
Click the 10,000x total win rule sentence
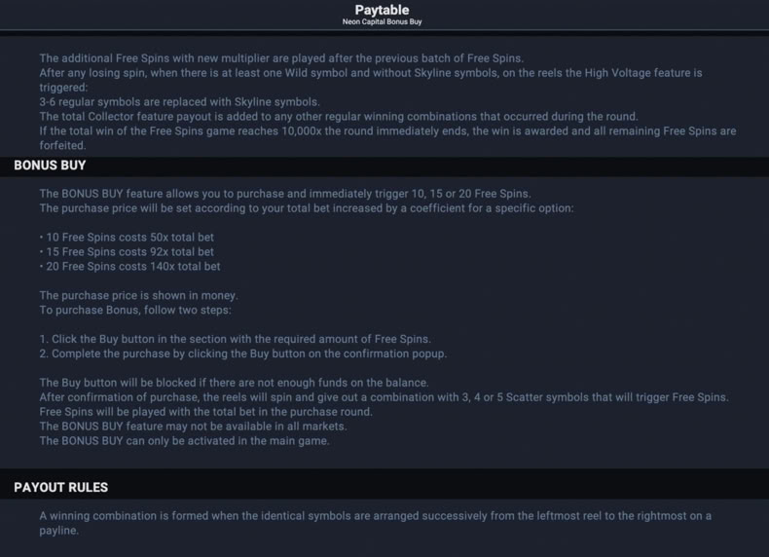[387, 138]
